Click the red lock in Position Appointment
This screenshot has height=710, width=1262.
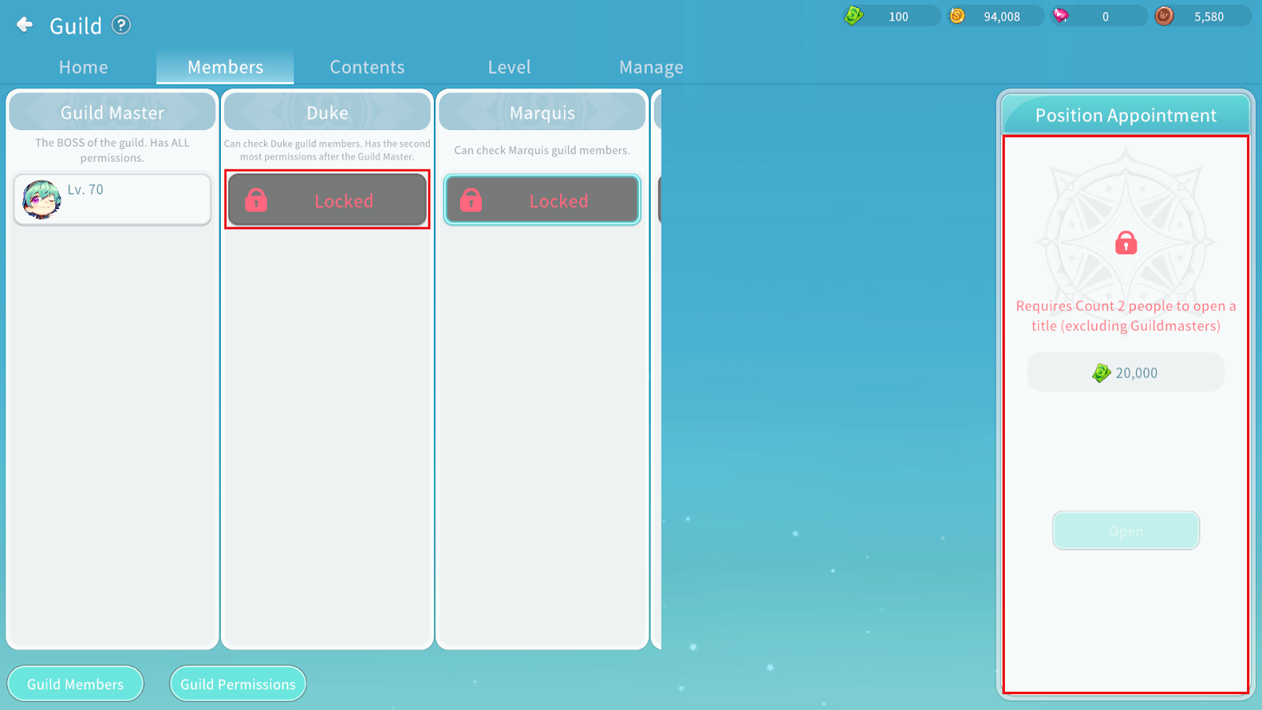(x=1126, y=243)
